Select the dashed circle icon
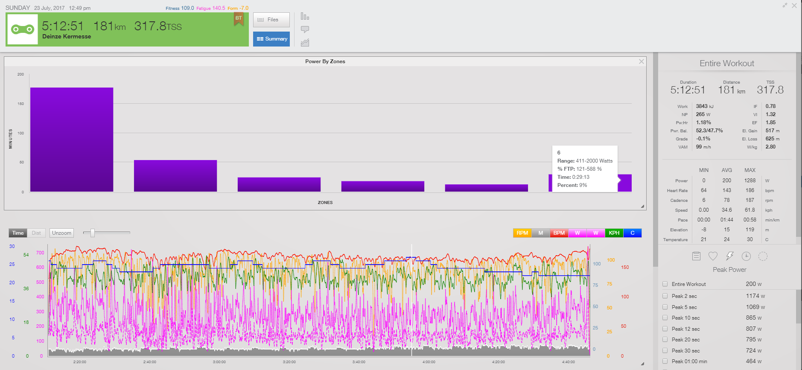The image size is (802, 370). pos(763,256)
